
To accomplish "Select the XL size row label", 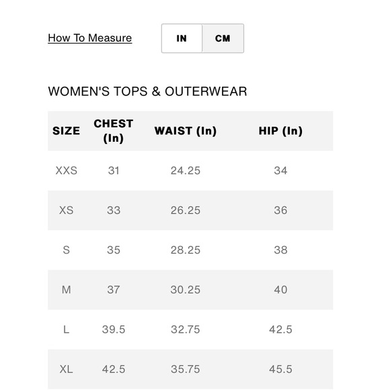I will pos(66,369).
